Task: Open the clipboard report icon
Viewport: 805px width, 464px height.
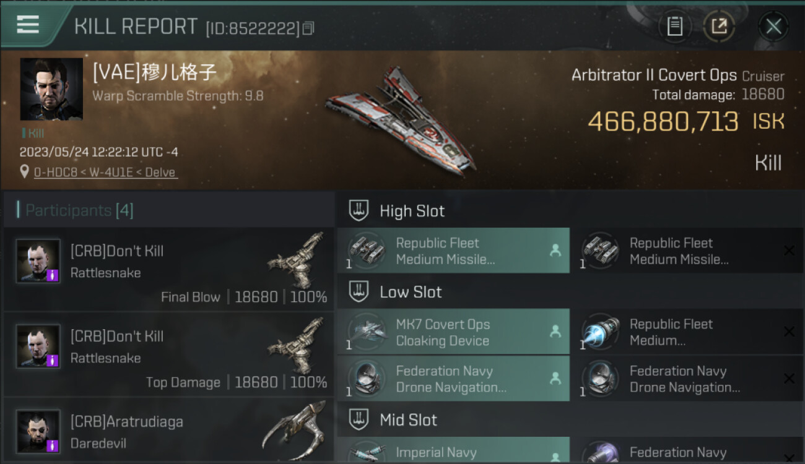Action: [674, 27]
